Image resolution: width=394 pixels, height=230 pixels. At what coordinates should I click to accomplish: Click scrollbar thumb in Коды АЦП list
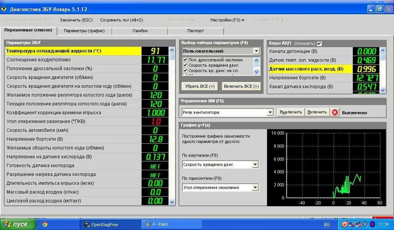383,57
